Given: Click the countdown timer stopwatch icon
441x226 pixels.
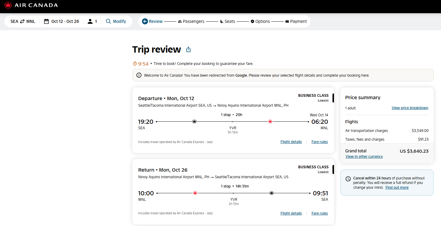Looking at the screenshot, I should click(x=135, y=64).
